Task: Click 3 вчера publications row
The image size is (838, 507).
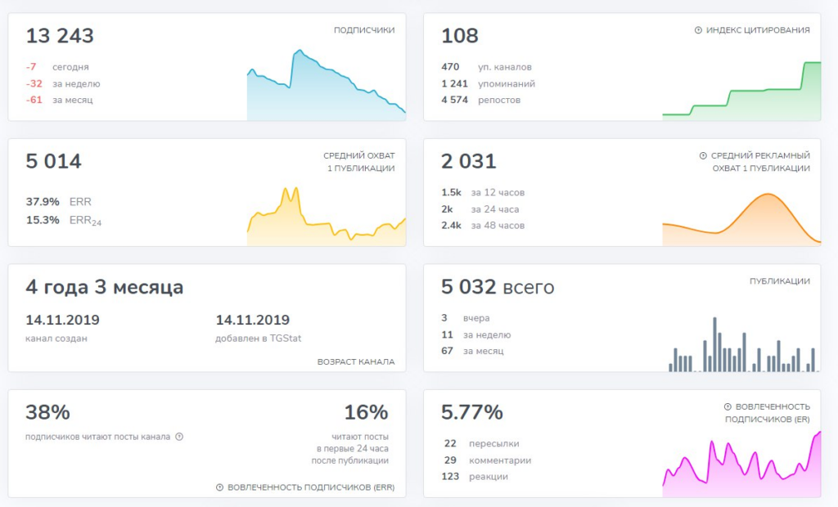Action: click(x=465, y=318)
